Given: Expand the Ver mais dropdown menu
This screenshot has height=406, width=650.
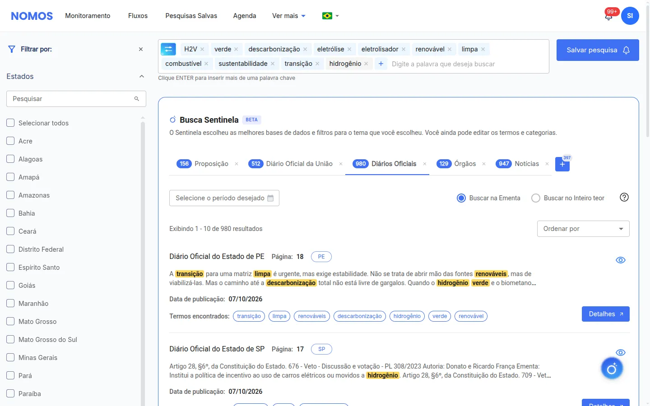Looking at the screenshot, I should tap(289, 16).
